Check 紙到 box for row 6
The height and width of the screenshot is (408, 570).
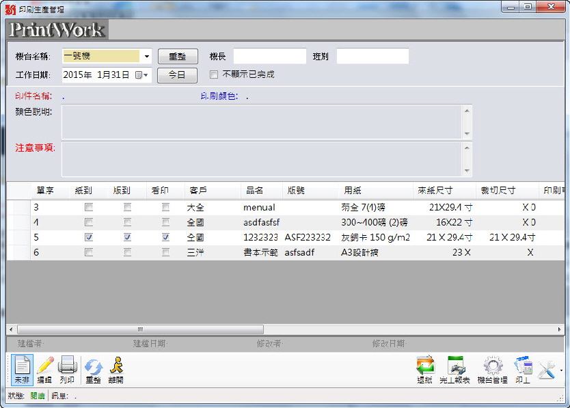point(89,252)
